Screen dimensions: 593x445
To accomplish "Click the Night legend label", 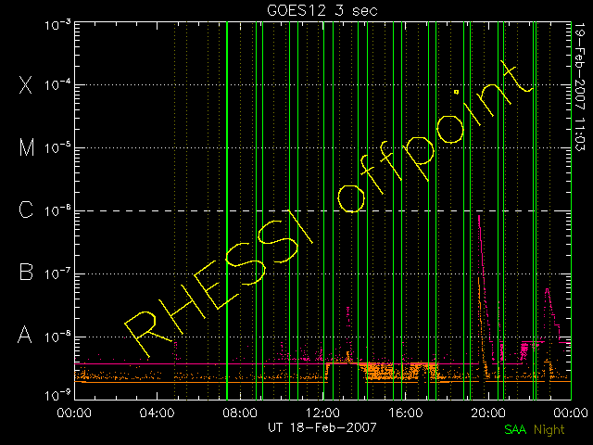I will pyautogui.click(x=549, y=430).
